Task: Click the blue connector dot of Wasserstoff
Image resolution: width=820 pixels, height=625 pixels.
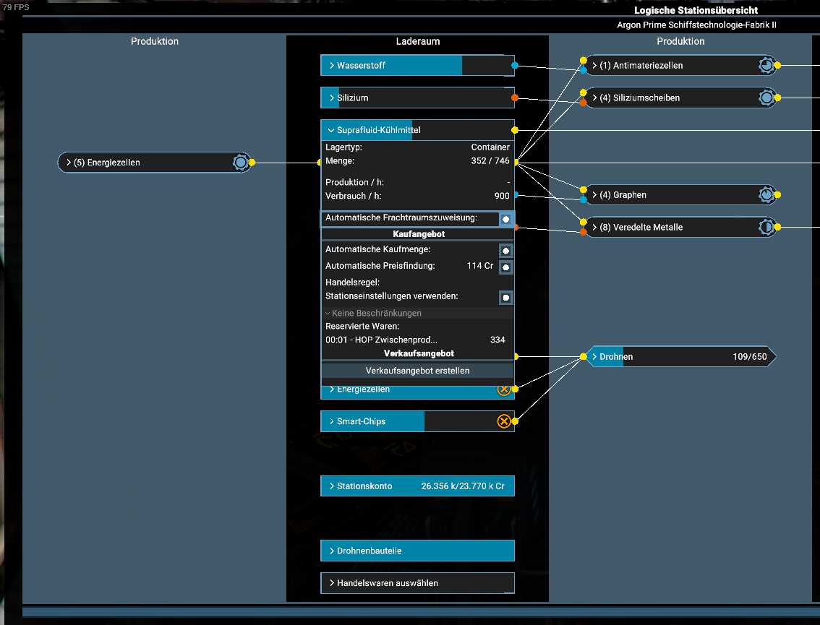Action: (515, 65)
